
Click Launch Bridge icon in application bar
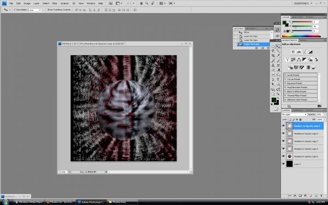click(110, 3)
